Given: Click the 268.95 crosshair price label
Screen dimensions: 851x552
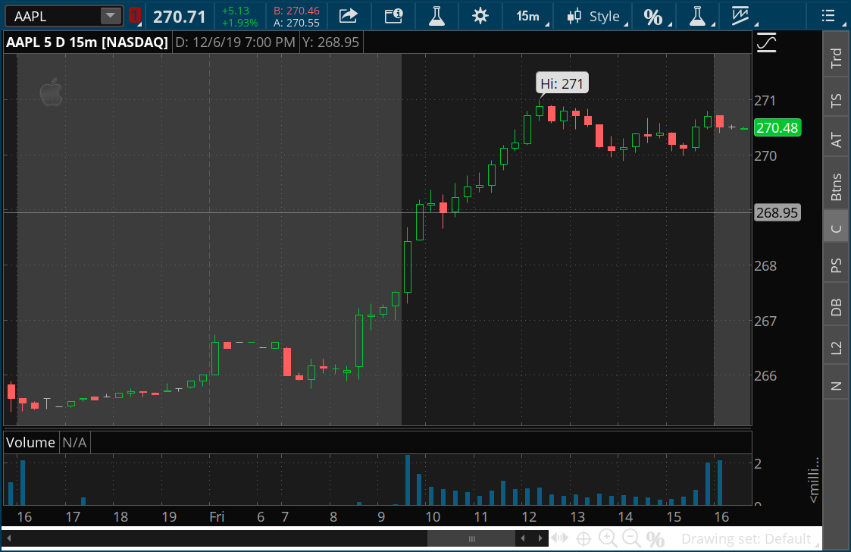Looking at the screenshot, I should click(777, 212).
